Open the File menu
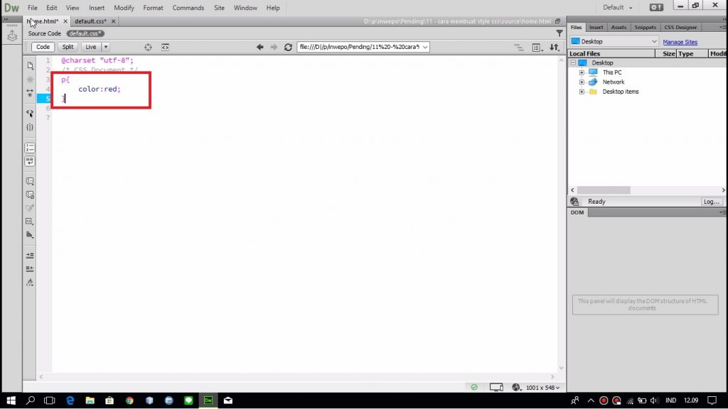The height and width of the screenshot is (409, 728). [x=33, y=7]
